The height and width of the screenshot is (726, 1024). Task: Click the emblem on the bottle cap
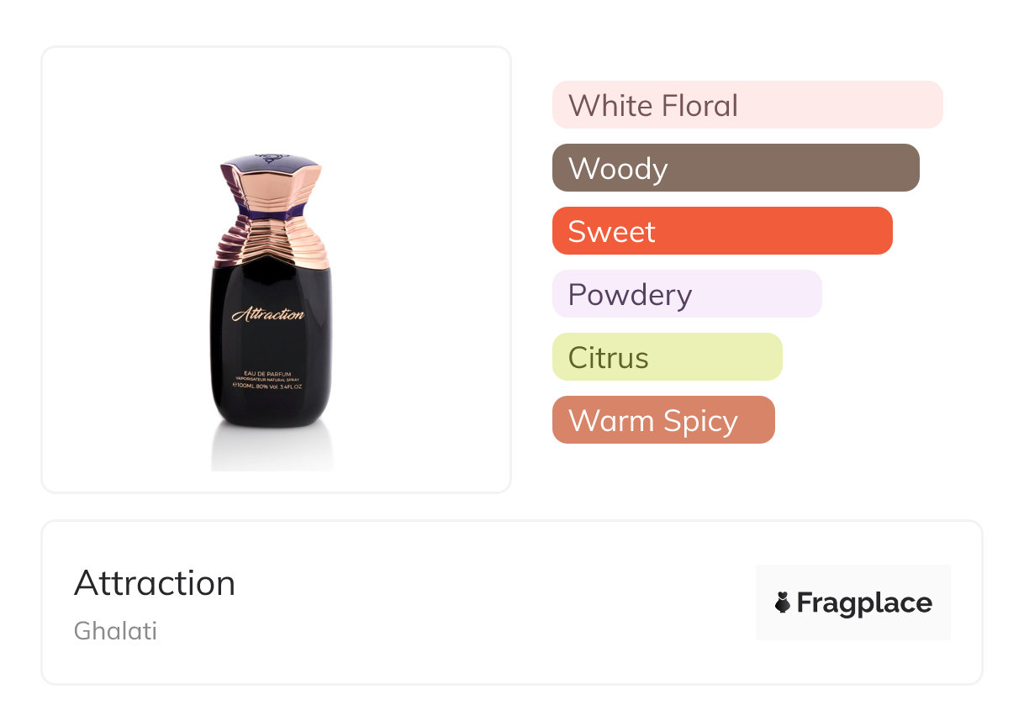(271, 159)
